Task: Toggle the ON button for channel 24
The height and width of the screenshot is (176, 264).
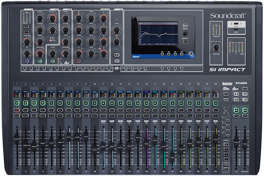Action: [216, 103]
